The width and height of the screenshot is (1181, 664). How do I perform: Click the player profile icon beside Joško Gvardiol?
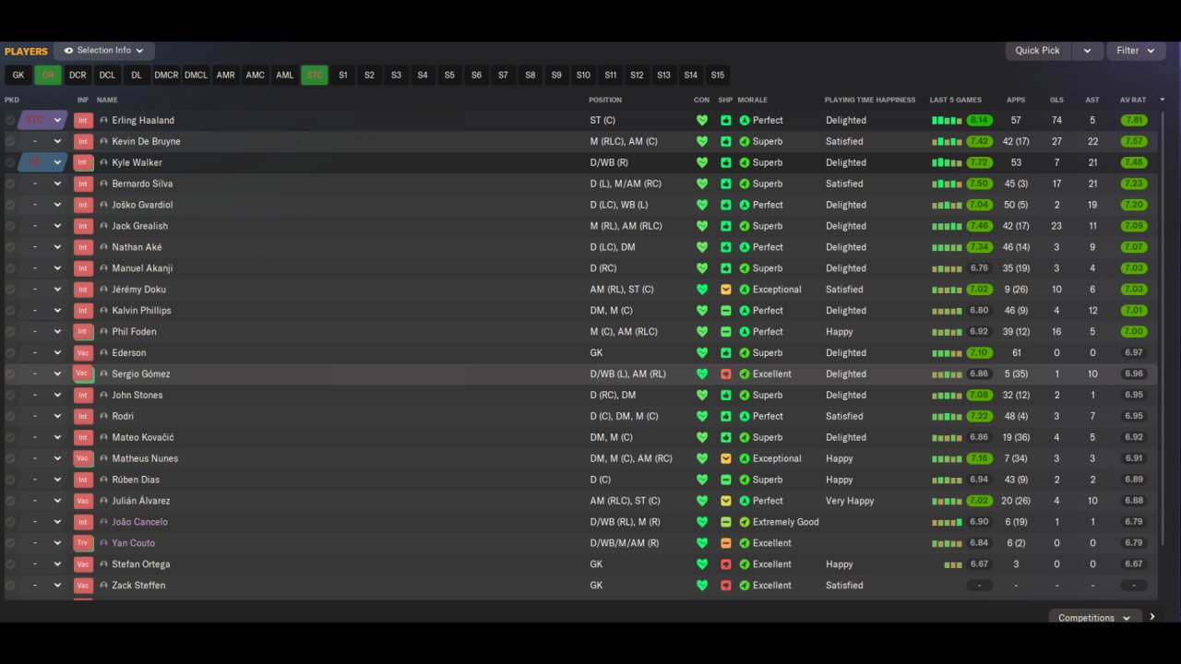(103, 205)
